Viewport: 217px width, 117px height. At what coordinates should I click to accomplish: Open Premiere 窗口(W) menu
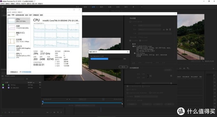click(x=35, y=3)
